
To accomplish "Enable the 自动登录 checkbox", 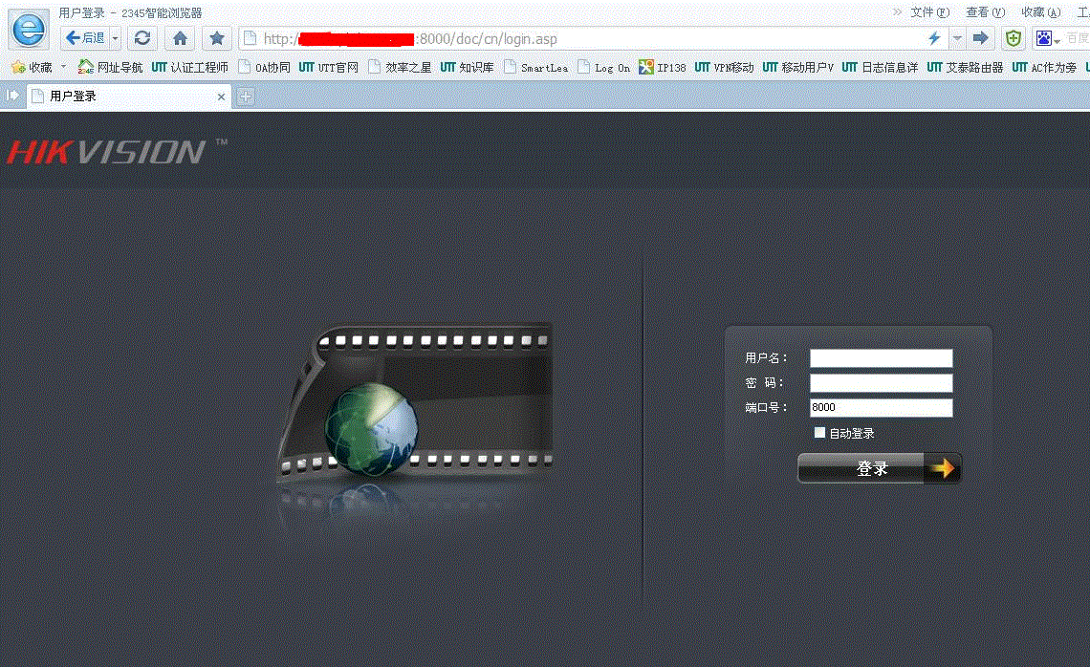I will pyautogui.click(x=819, y=433).
